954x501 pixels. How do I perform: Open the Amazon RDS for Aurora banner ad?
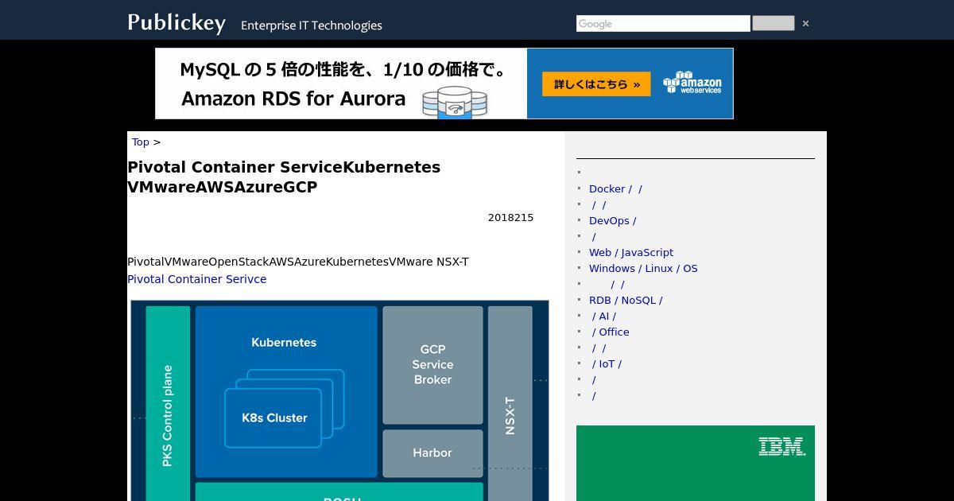[x=444, y=83]
